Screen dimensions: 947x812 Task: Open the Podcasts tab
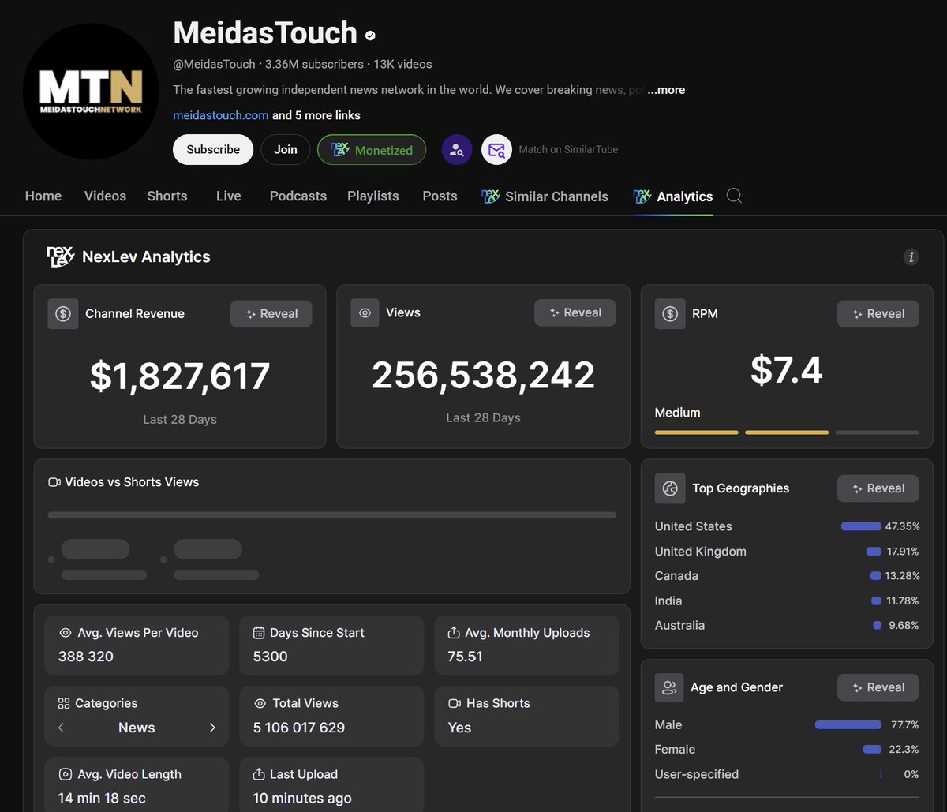pos(298,196)
